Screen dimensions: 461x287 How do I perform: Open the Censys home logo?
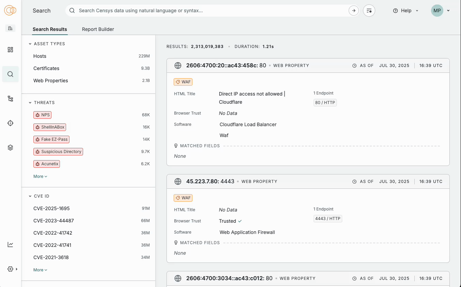coord(10,10)
